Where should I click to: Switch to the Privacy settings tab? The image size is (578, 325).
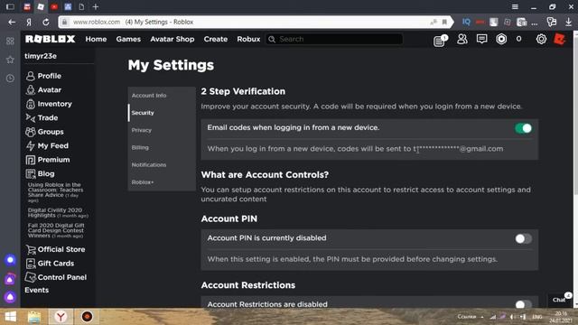click(x=142, y=130)
